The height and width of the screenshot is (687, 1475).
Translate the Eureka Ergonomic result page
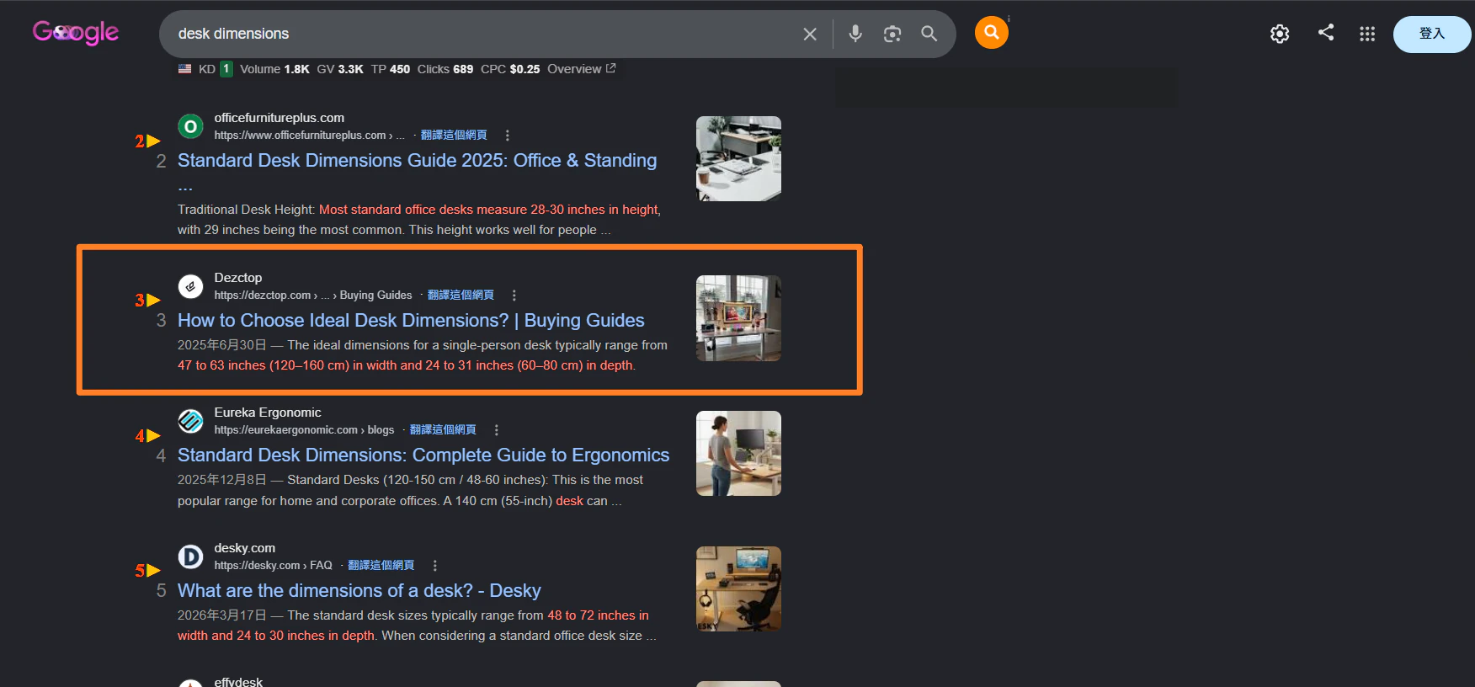point(443,429)
